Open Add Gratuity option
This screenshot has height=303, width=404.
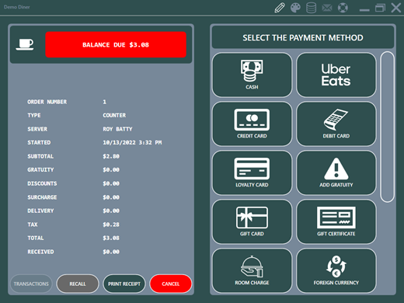click(336, 173)
